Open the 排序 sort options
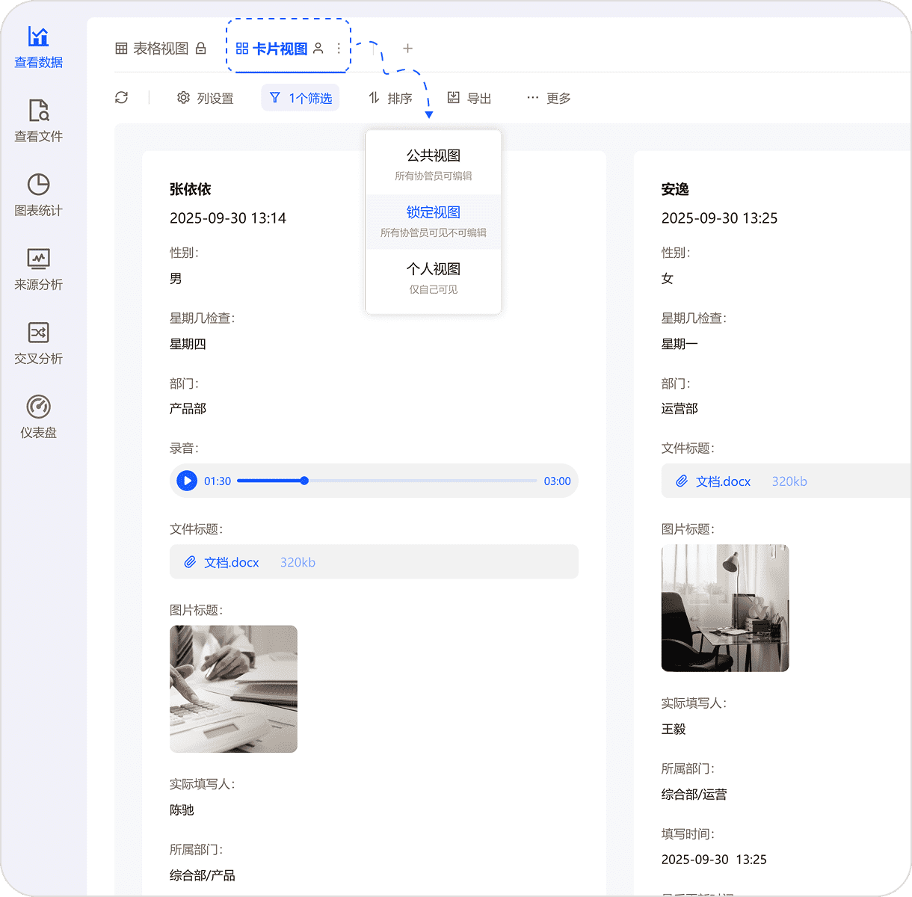Viewport: 912px width, 897px height. (x=390, y=98)
